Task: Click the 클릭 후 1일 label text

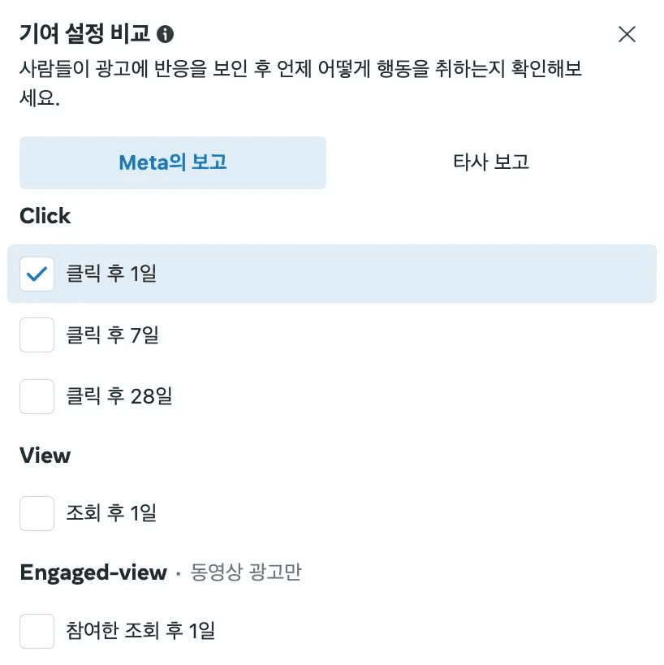Action: click(x=111, y=274)
